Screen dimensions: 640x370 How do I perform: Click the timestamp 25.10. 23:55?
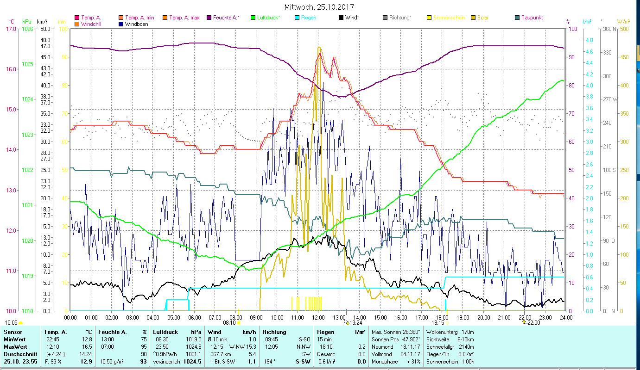pos(20,362)
